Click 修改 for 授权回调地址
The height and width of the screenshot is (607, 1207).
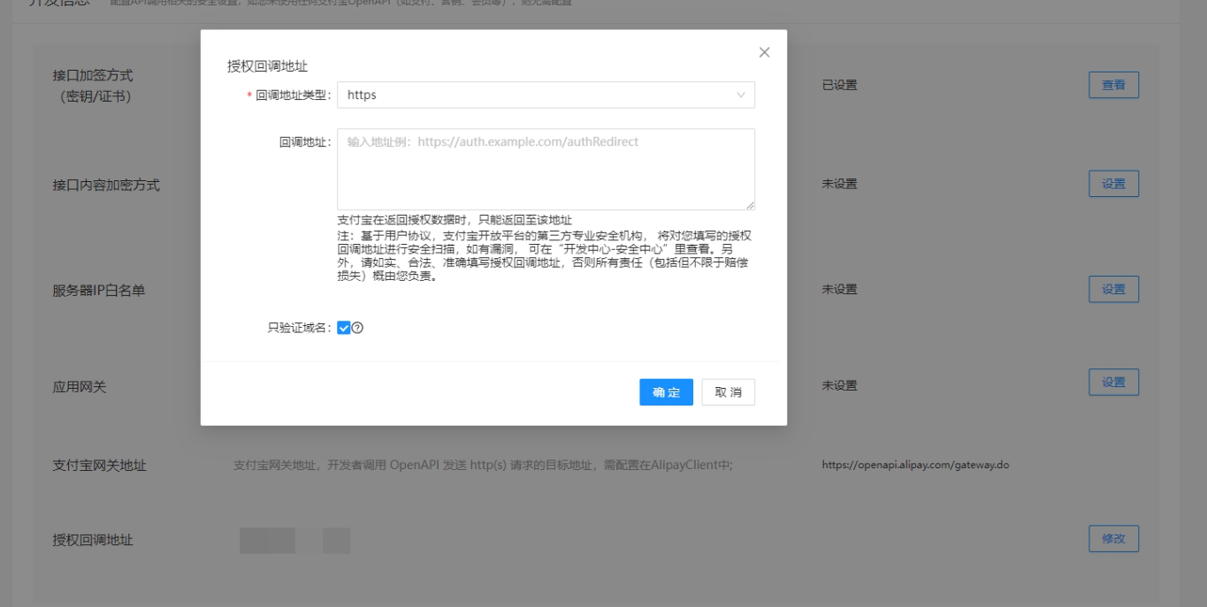(x=1113, y=539)
